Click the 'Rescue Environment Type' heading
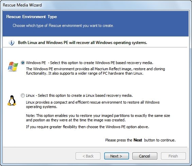This screenshot has height=166, width=192. point(32,17)
